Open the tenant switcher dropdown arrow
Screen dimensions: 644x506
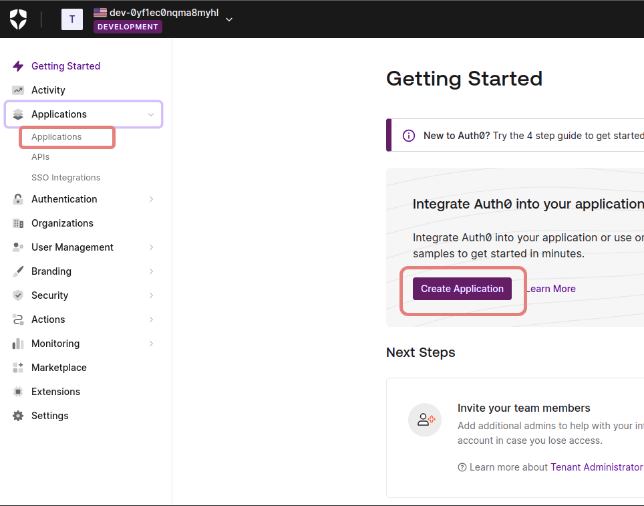[229, 19]
